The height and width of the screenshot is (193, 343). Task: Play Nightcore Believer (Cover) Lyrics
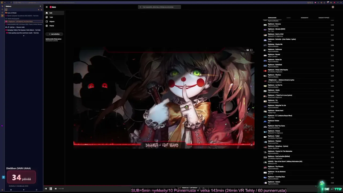pyautogui.click(x=299, y=81)
